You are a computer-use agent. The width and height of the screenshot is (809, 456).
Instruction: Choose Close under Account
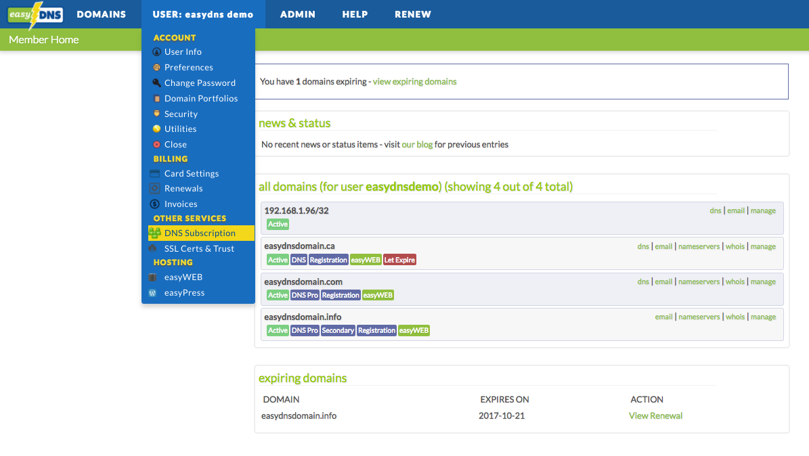coord(175,144)
